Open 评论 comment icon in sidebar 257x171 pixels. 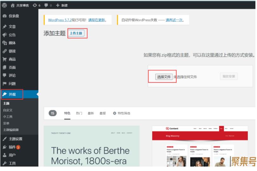pyautogui.click(x=4, y=76)
